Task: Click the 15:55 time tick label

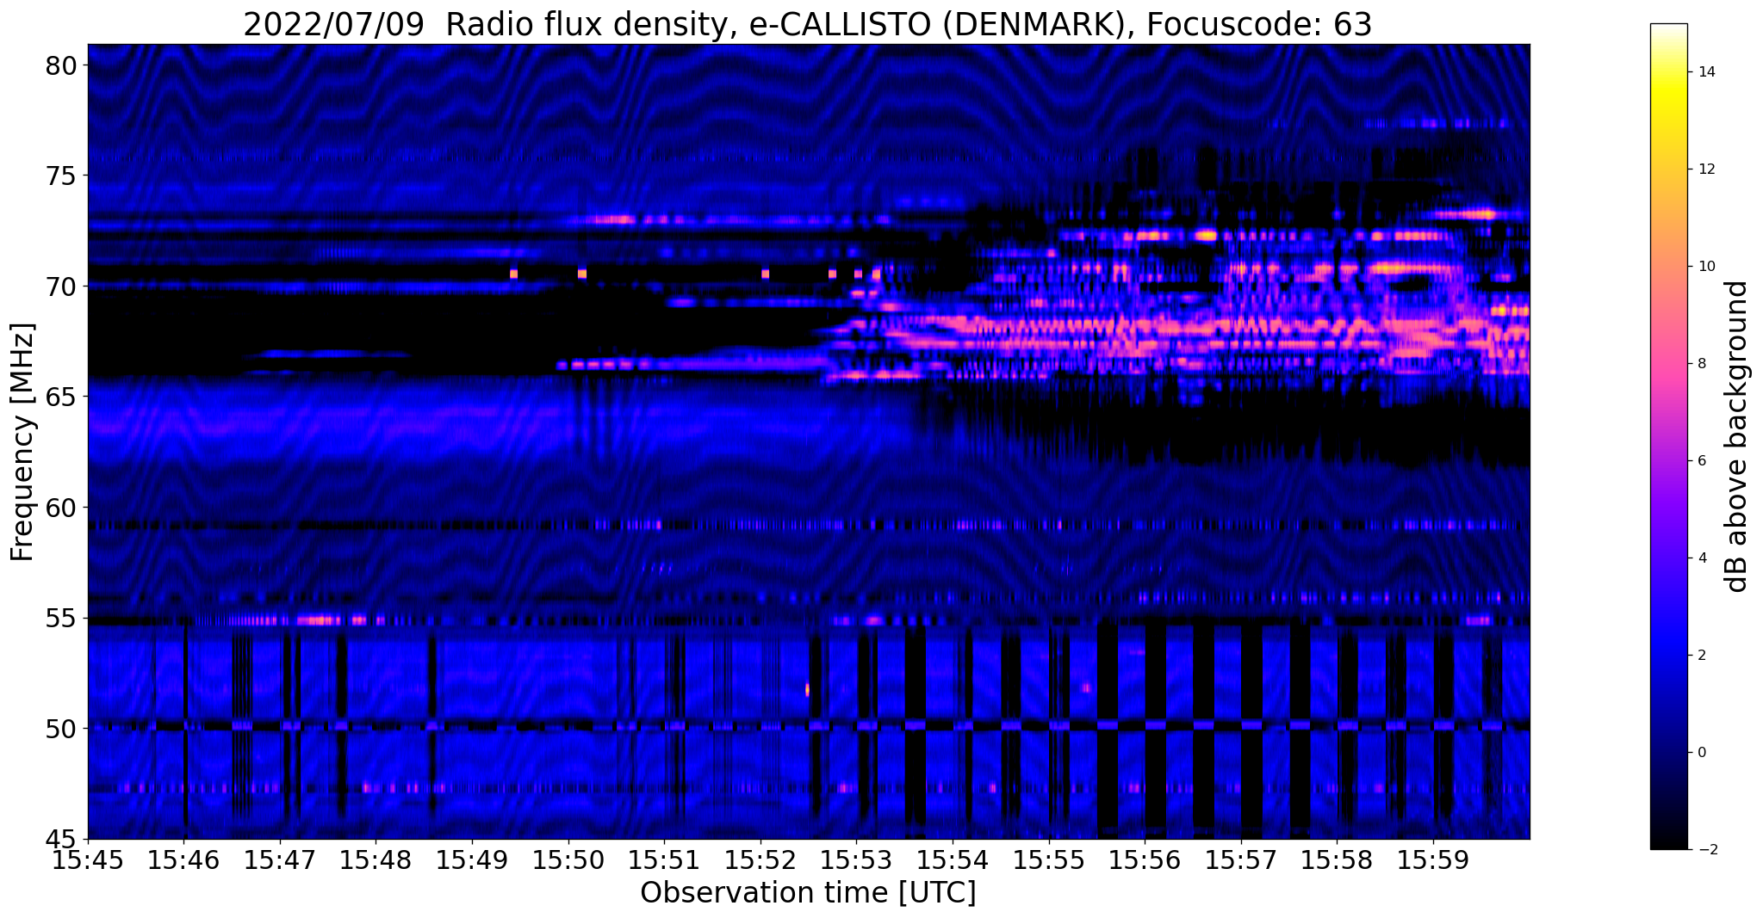Action: [x=1049, y=860]
